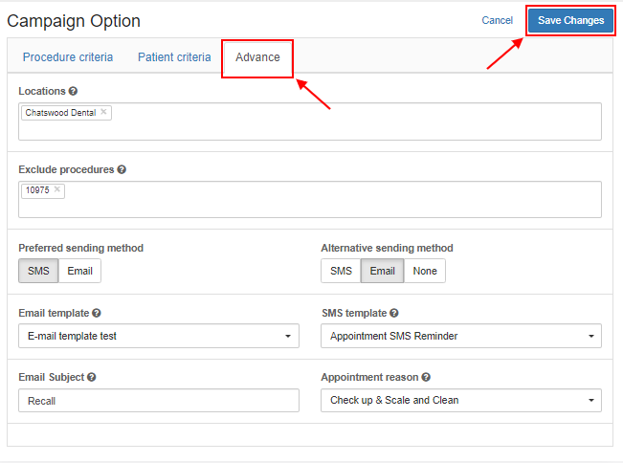The height and width of the screenshot is (463, 623).
Task: Open the Email template help icon
Action: (x=97, y=313)
